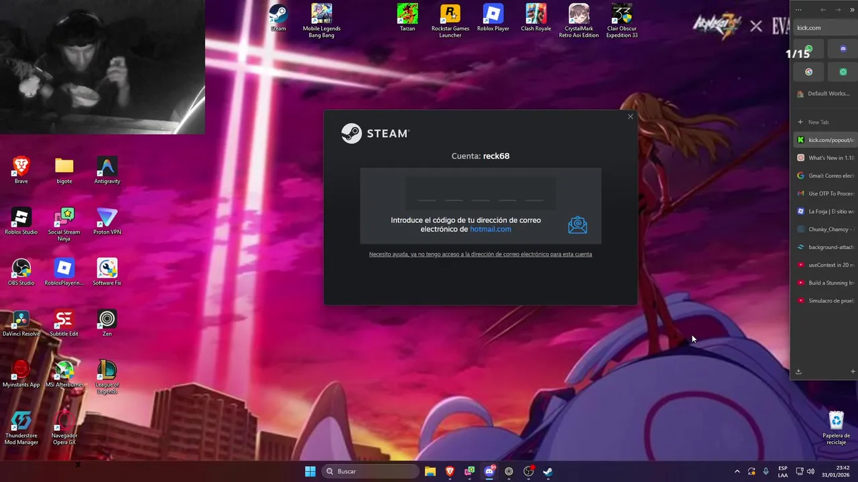Open CrystalMark Retro Aoi Edition icon

tap(579, 20)
